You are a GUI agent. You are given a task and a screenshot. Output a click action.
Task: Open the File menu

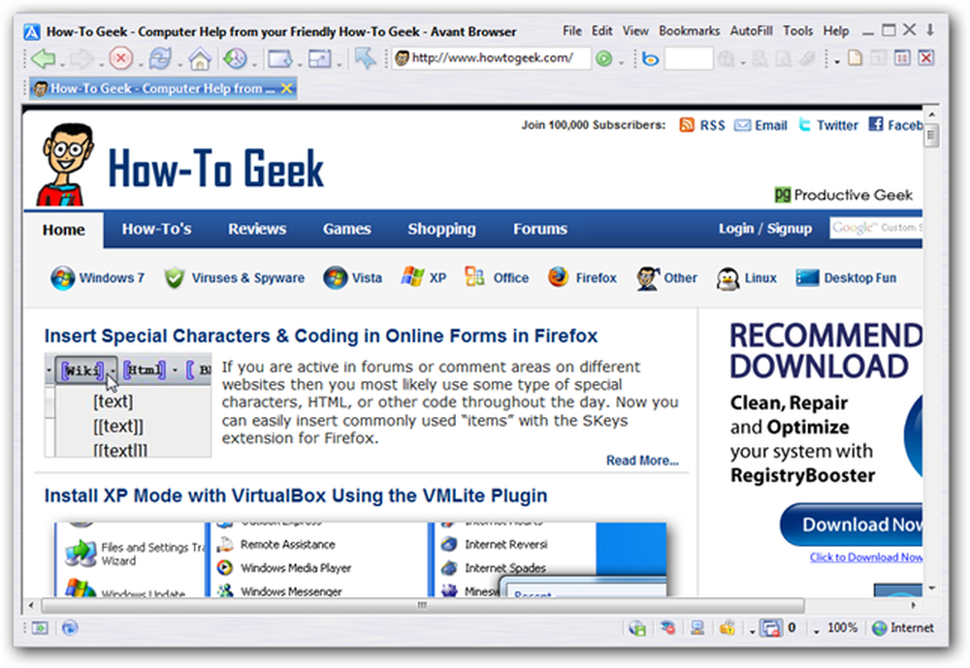click(x=572, y=31)
